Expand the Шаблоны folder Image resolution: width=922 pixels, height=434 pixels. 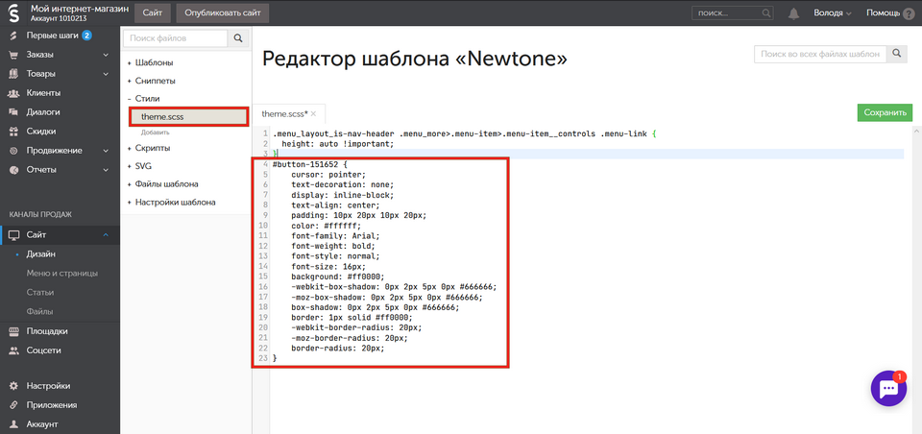(x=154, y=62)
